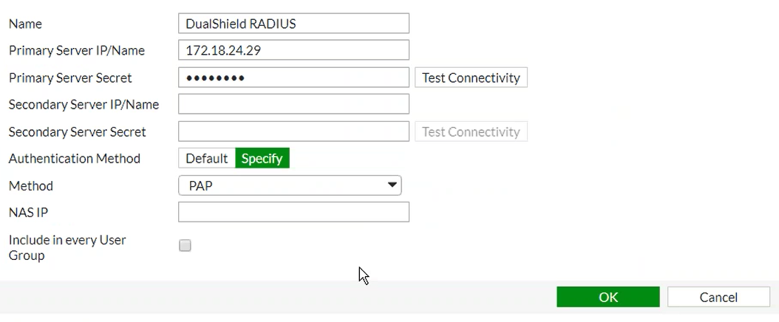Enable Include in every User Group checkbox
Image resolution: width=779 pixels, height=322 pixels.
click(186, 246)
